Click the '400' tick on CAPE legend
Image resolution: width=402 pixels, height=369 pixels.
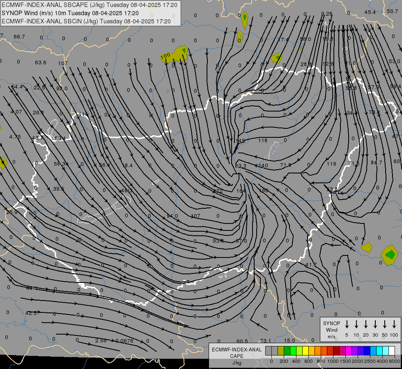[296, 361]
